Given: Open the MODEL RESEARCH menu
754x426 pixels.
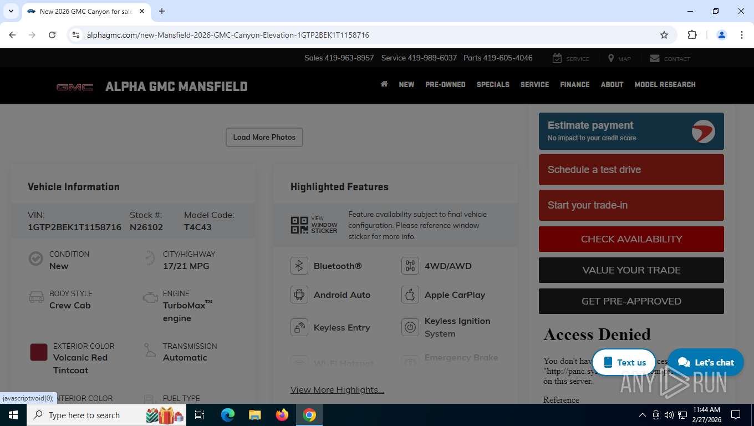Looking at the screenshot, I should [665, 84].
